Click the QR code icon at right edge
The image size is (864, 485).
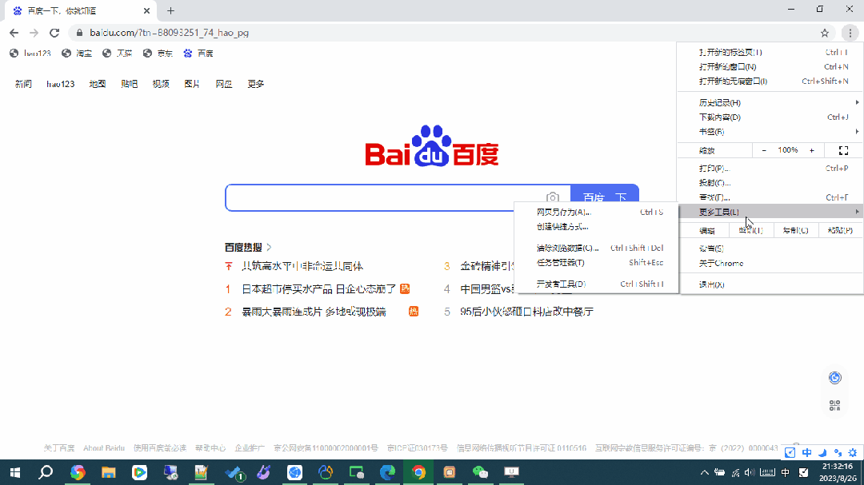click(x=834, y=406)
